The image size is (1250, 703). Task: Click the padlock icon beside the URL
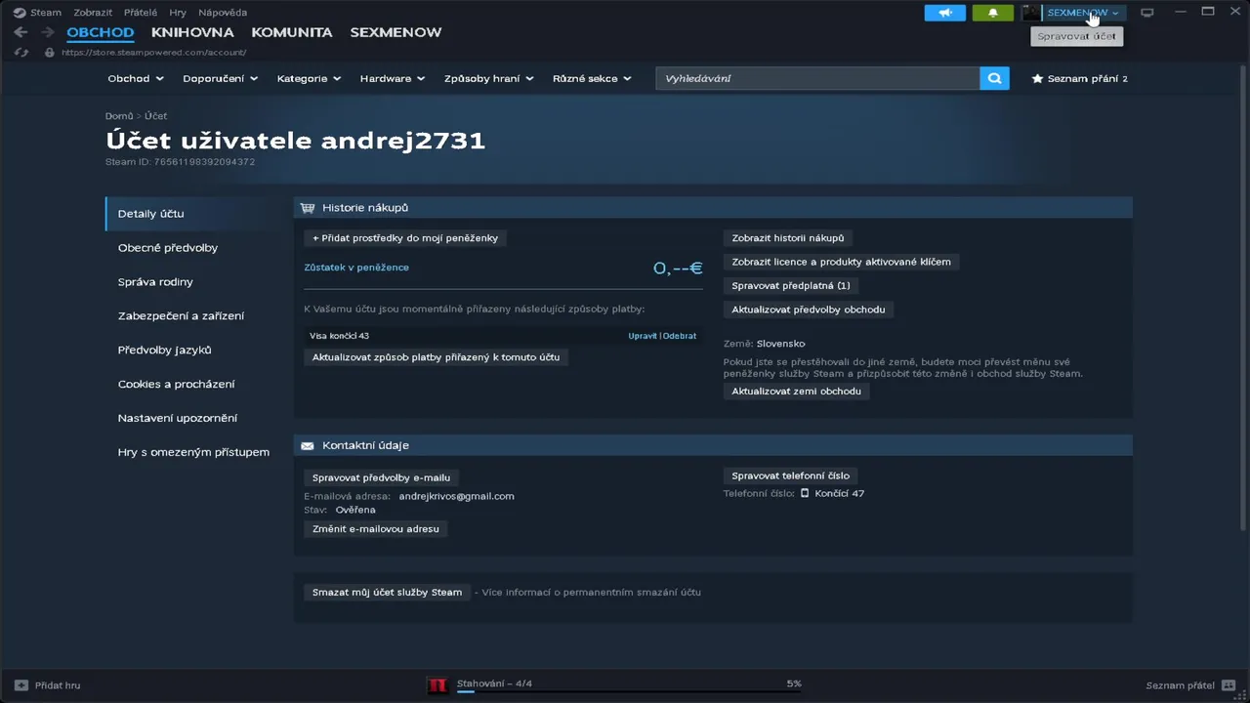[x=49, y=52]
